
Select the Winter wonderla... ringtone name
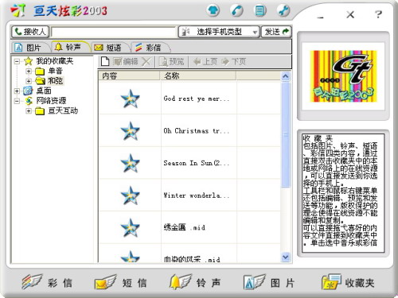pyautogui.click(x=196, y=195)
